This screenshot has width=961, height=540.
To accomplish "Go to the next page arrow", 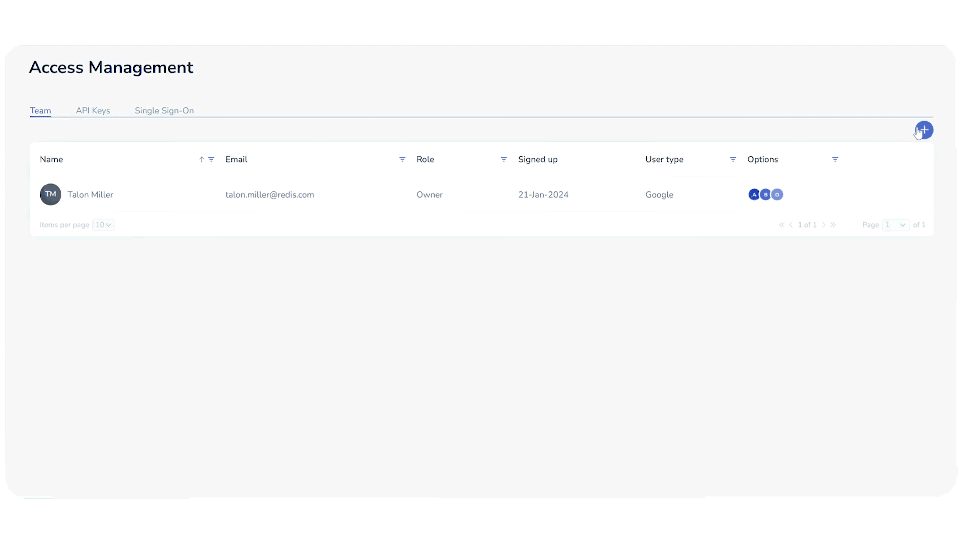I will click(x=824, y=225).
